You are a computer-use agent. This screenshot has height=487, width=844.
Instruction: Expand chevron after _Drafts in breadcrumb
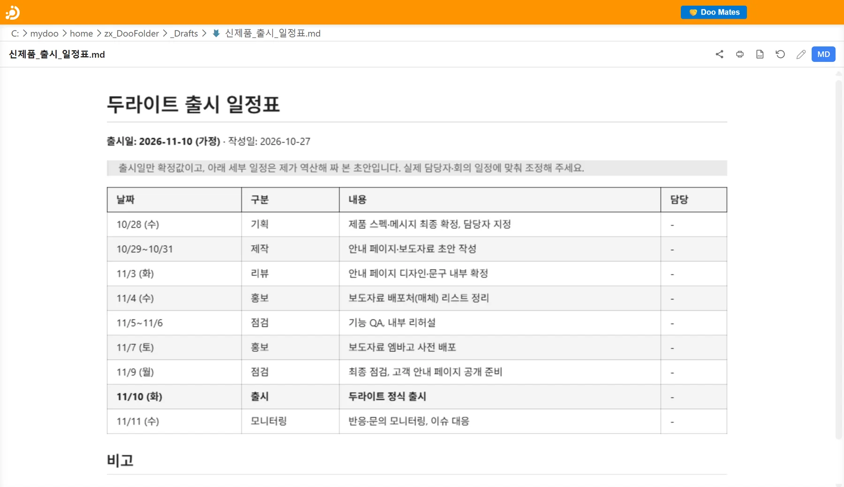click(x=204, y=33)
